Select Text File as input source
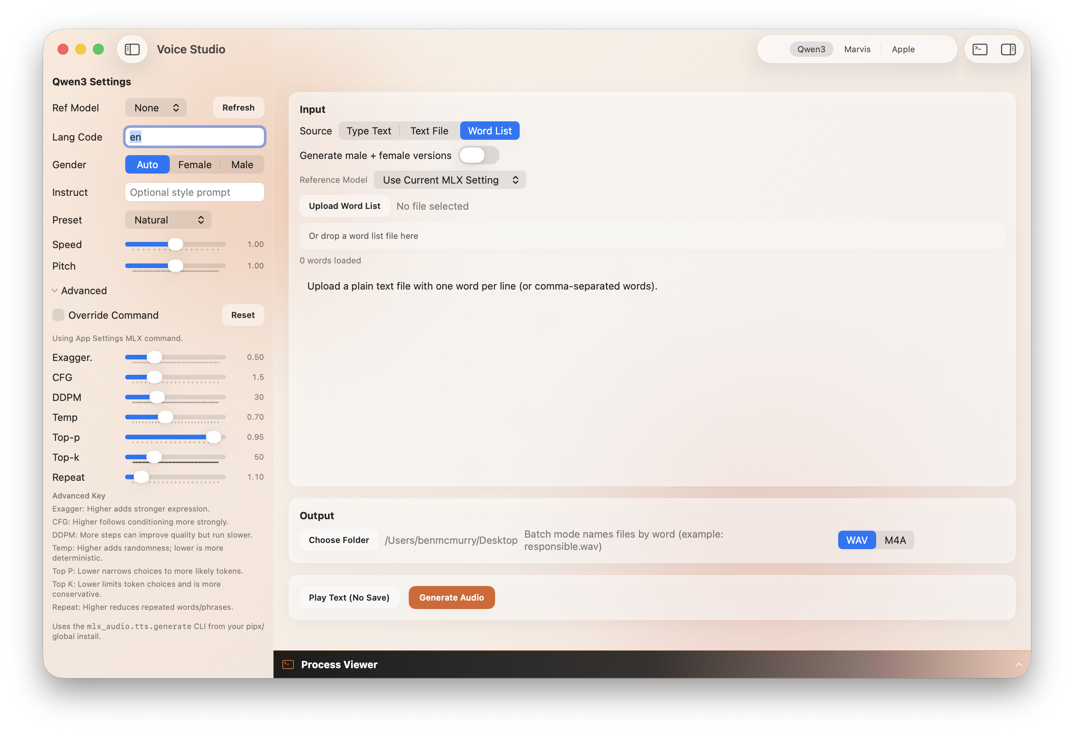Image resolution: width=1074 pixels, height=735 pixels. coord(429,131)
